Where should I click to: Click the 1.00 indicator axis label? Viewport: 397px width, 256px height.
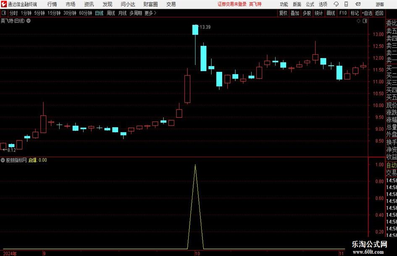[x=379, y=164]
